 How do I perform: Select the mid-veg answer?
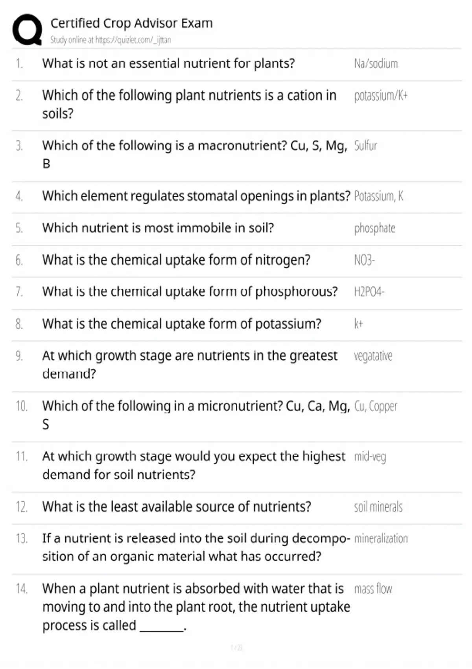(x=370, y=457)
